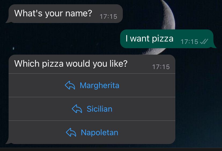Click the reply arrow icon beside Margherita
Viewport: 222px width, 151px height.
click(x=70, y=85)
